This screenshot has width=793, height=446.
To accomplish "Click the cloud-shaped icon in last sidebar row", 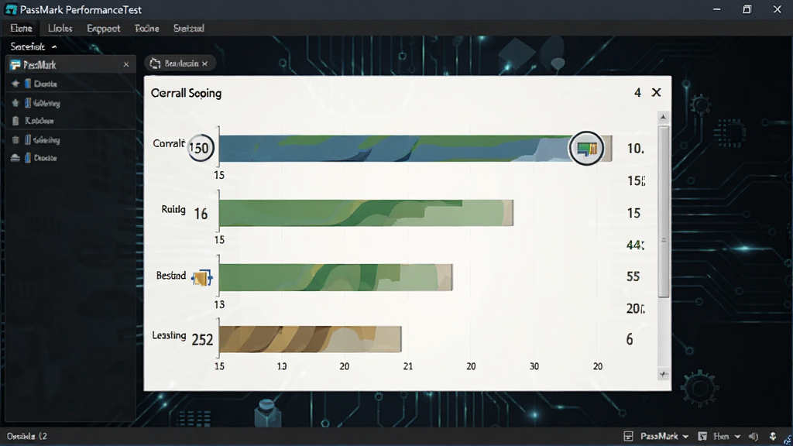I will pos(15,158).
